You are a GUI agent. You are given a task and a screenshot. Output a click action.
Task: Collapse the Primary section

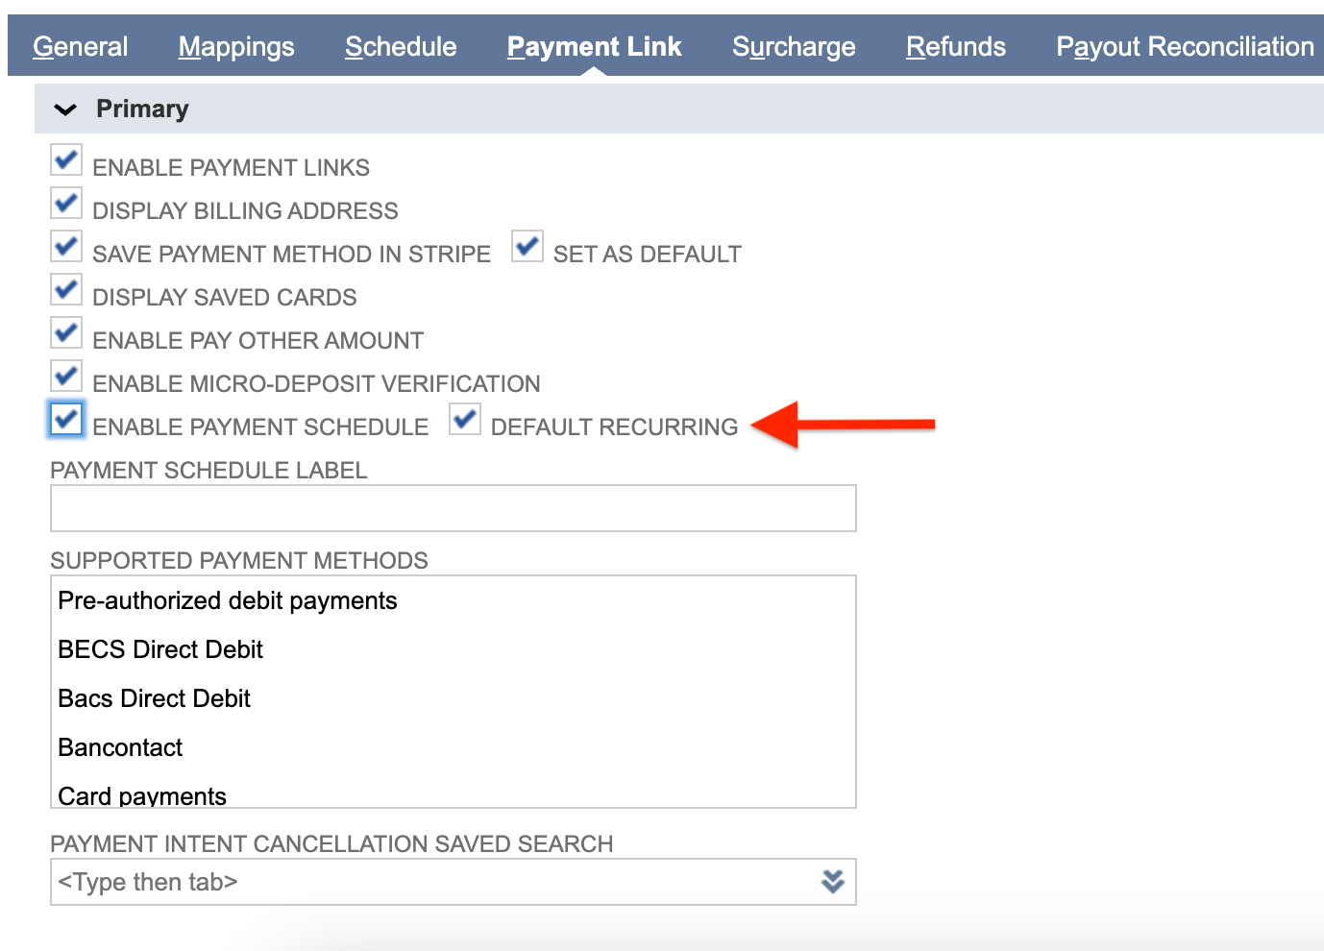coord(64,109)
